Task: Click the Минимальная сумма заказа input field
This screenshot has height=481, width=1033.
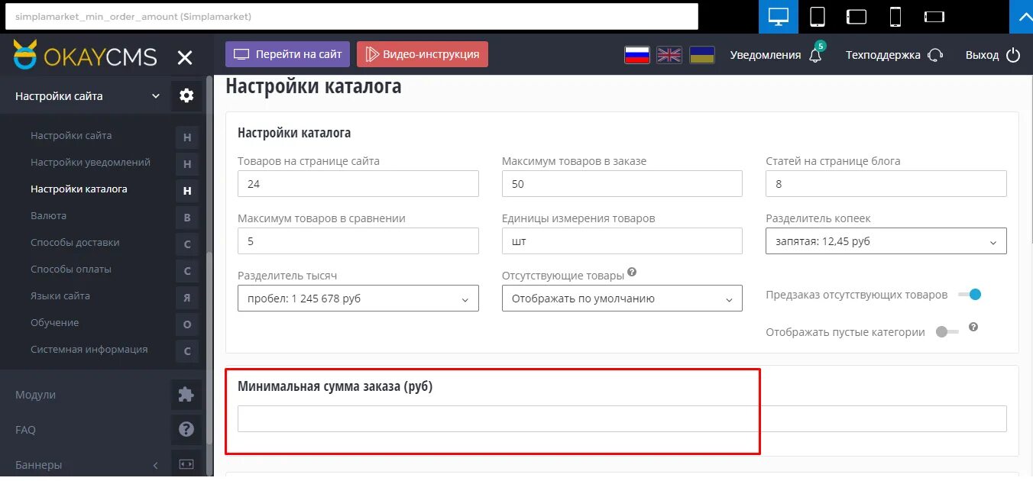Action: pyautogui.click(x=622, y=419)
